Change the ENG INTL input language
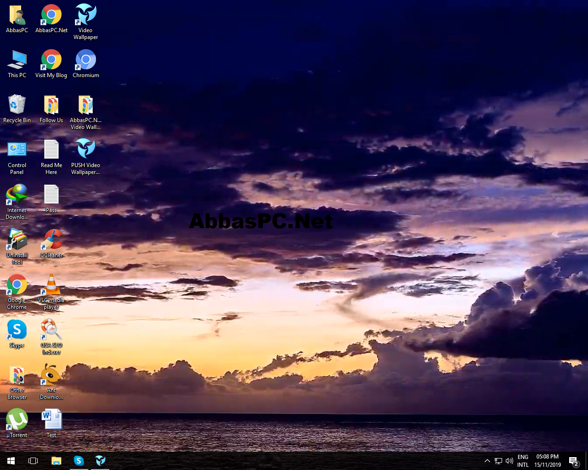588x470 pixels. click(523, 461)
